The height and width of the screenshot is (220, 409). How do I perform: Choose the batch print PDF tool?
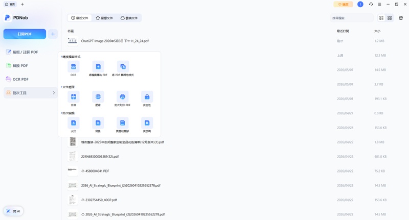click(x=122, y=97)
